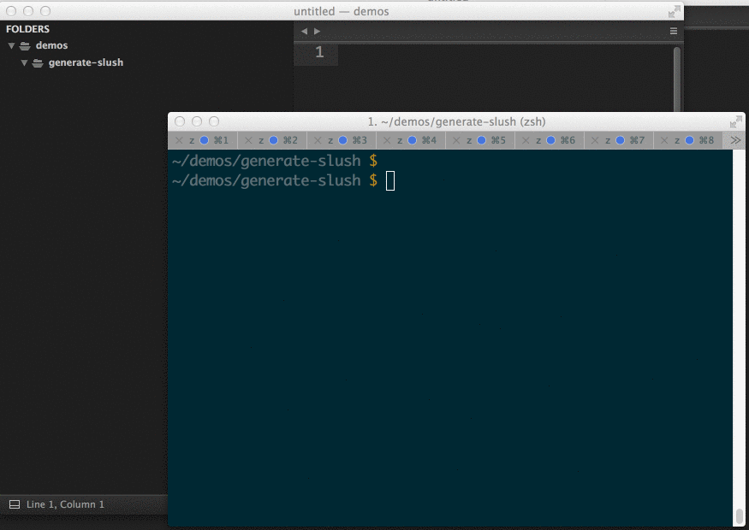The width and height of the screenshot is (749, 530).
Task: Click the terminal title ~/demos/generate-slush (zsh)
Action: point(456,121)
